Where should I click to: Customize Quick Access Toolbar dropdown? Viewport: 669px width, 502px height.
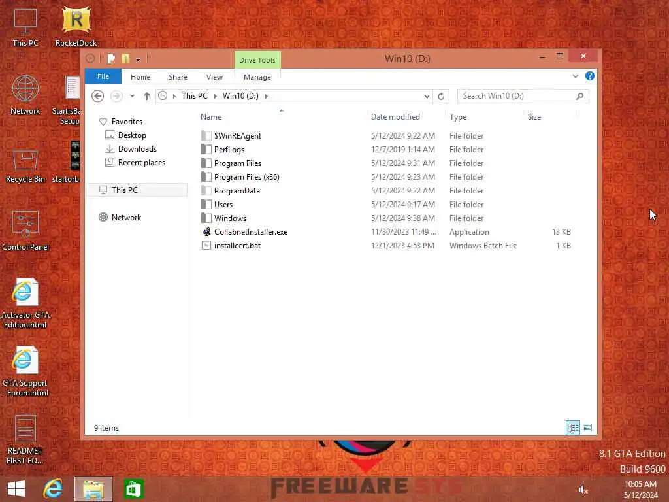pos(139,59)
